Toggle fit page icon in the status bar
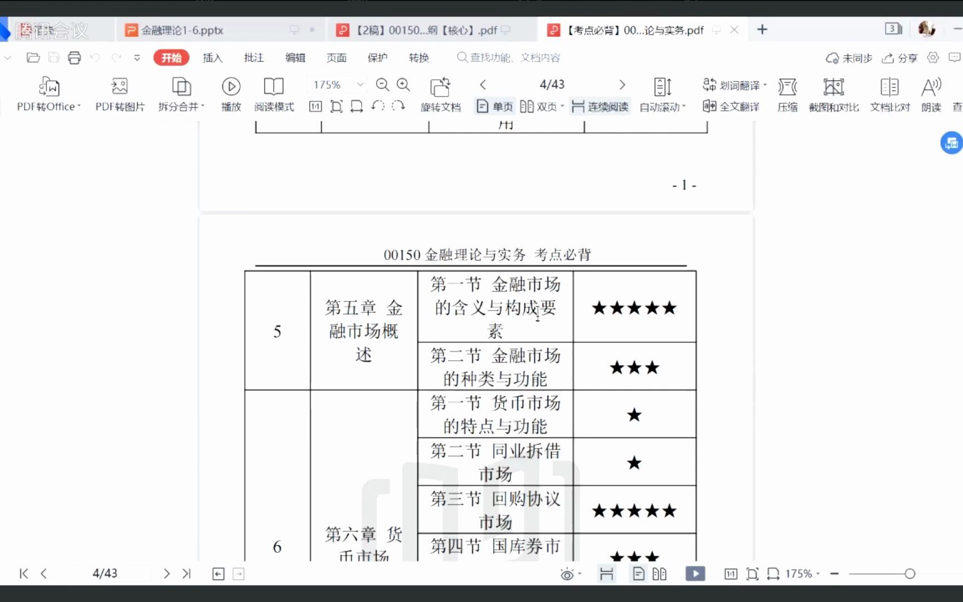Viewport: 963px width, 602px height. point(752,574)
